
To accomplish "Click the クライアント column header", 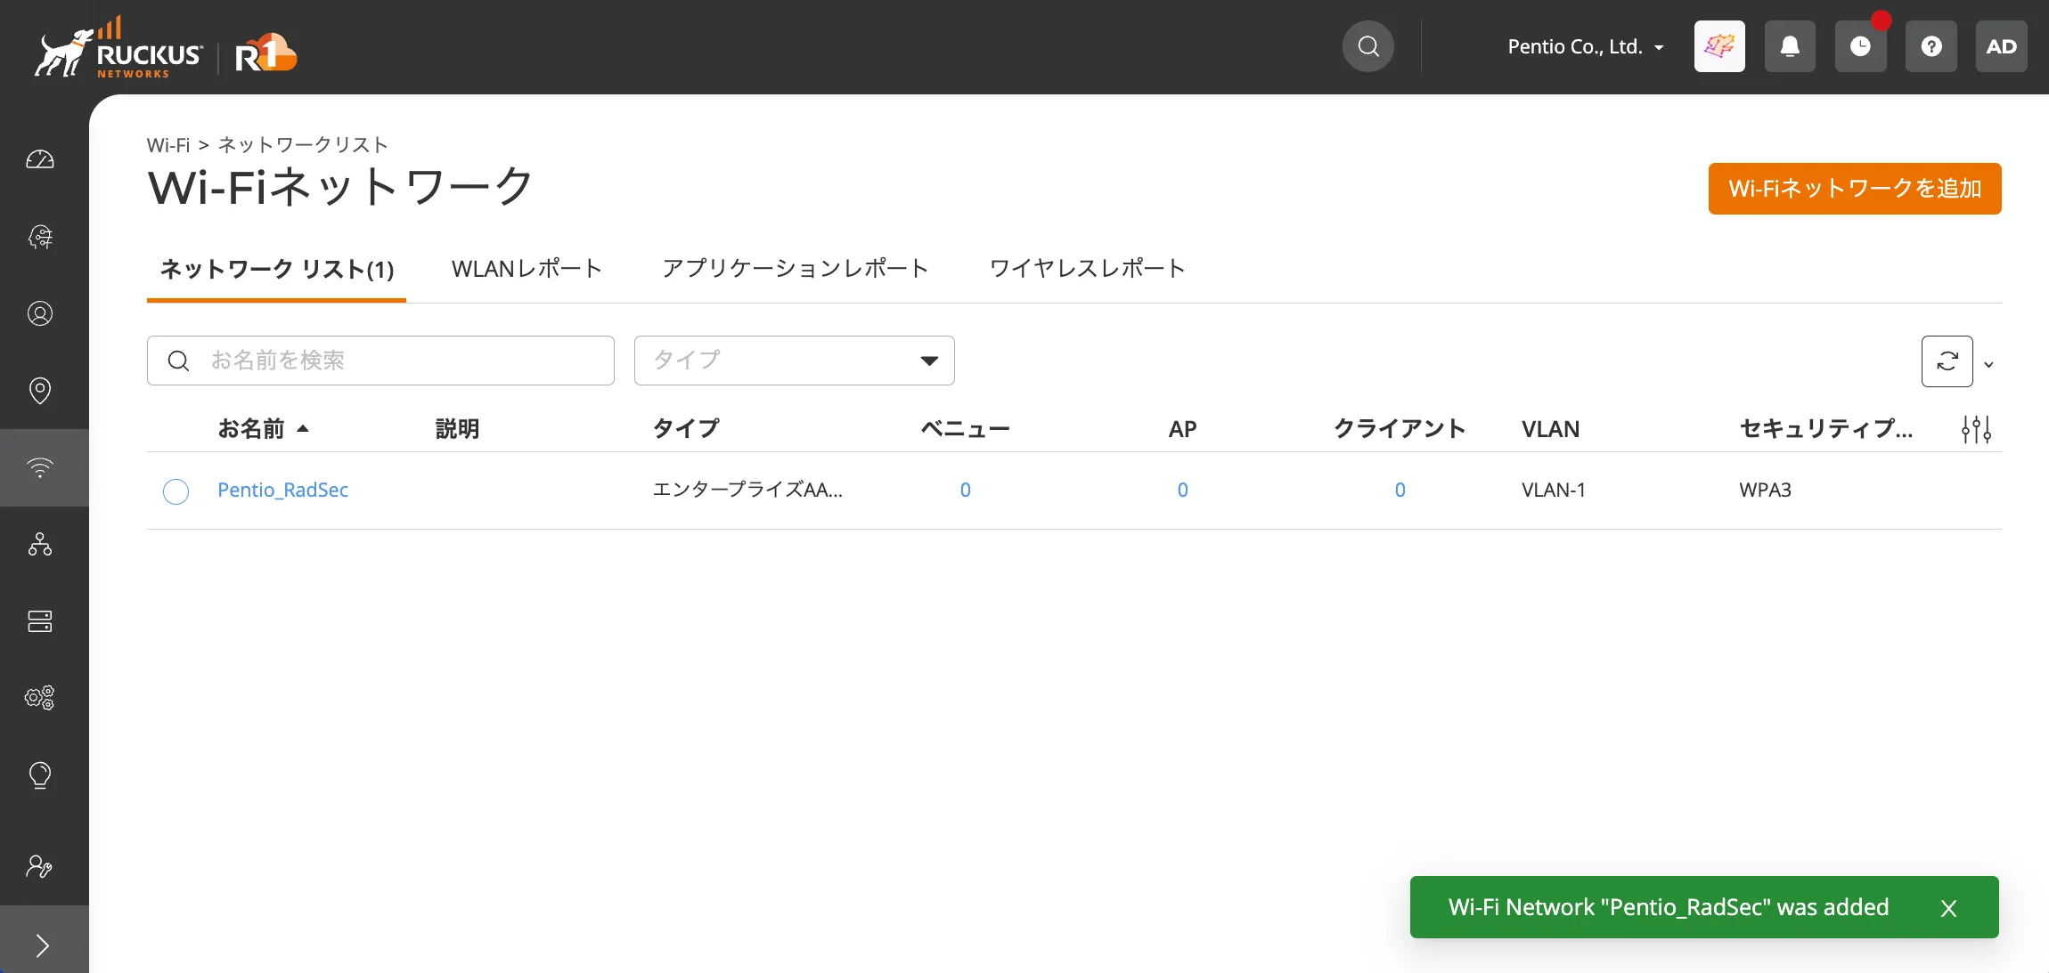I will click(x=1400, y=429).
